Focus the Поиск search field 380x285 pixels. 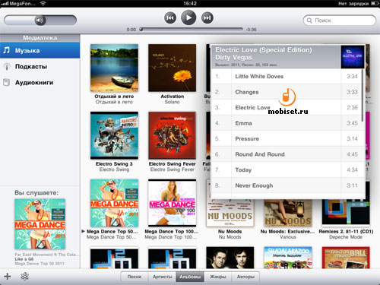tap(340, 21)
